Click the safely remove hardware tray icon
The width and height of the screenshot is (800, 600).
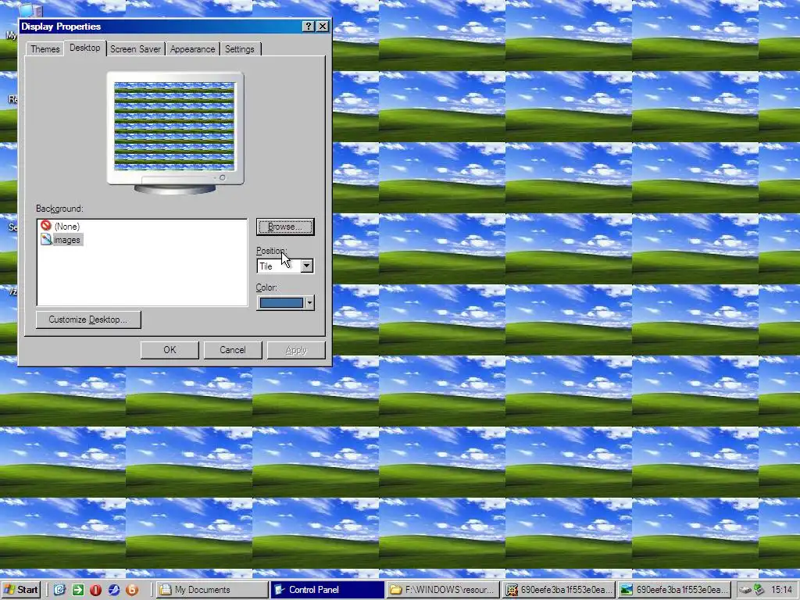(745, 590)
